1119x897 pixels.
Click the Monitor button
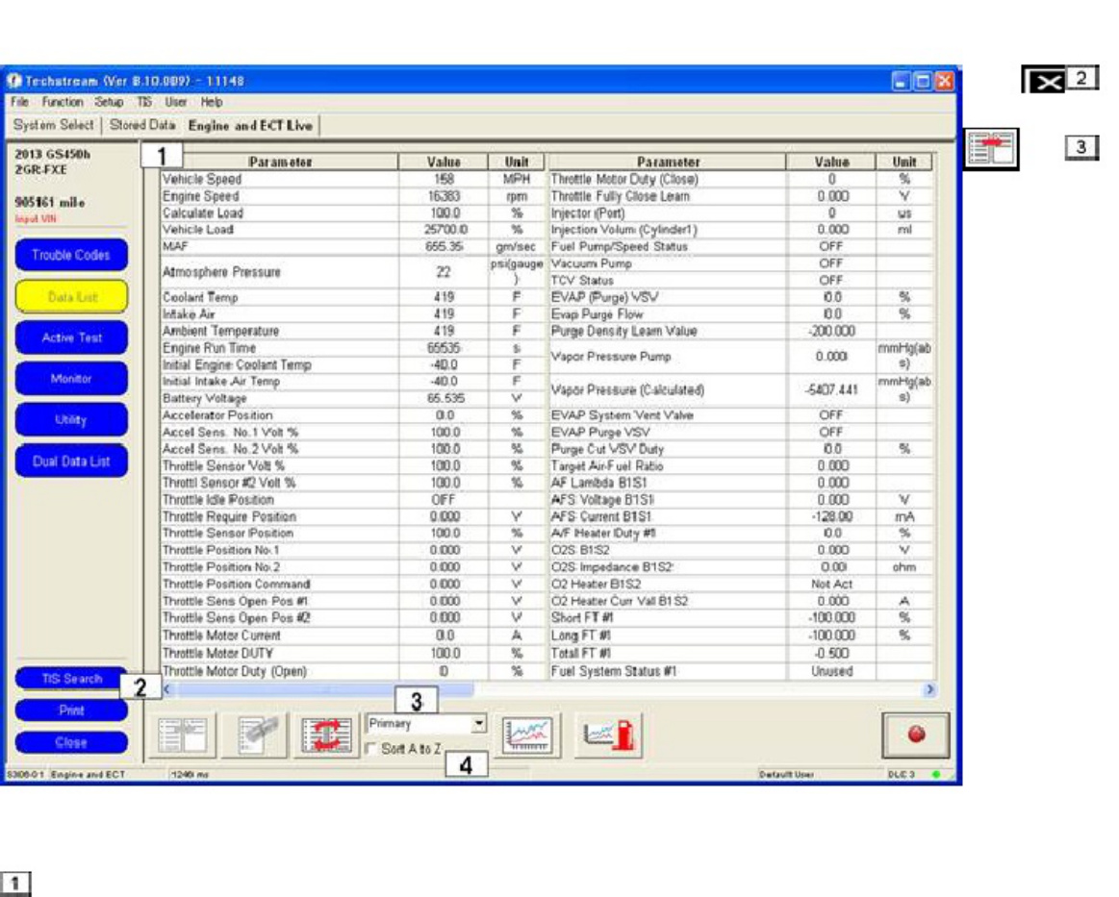[71, 379]
